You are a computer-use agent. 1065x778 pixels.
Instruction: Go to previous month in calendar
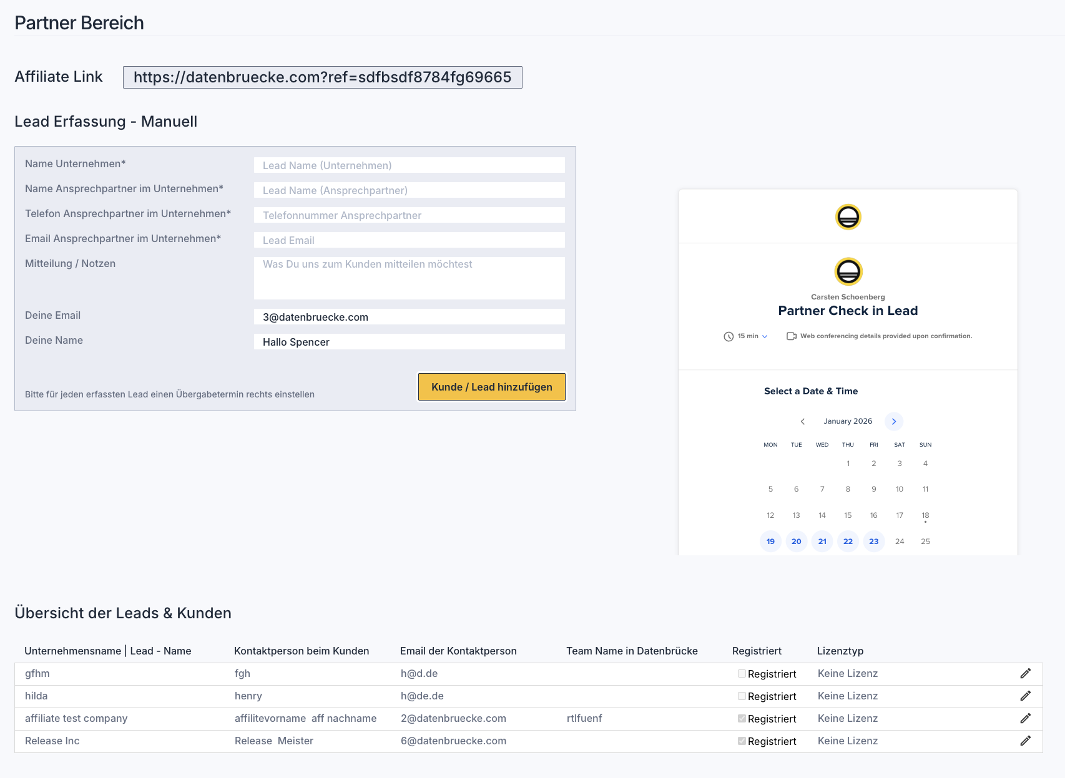click(803, 421)
